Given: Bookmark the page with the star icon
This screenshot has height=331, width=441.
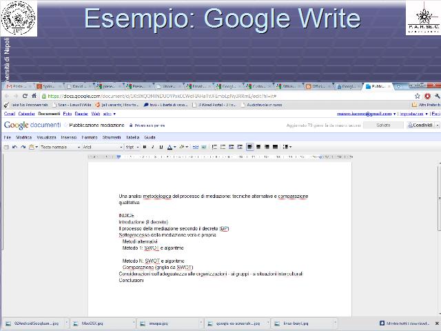Looking at the screenshot, I should tap(418, 96).
